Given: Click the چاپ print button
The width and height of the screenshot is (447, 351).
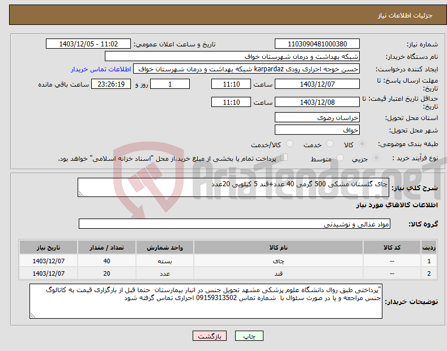Looking at the screenshot, I should point(249,336).
